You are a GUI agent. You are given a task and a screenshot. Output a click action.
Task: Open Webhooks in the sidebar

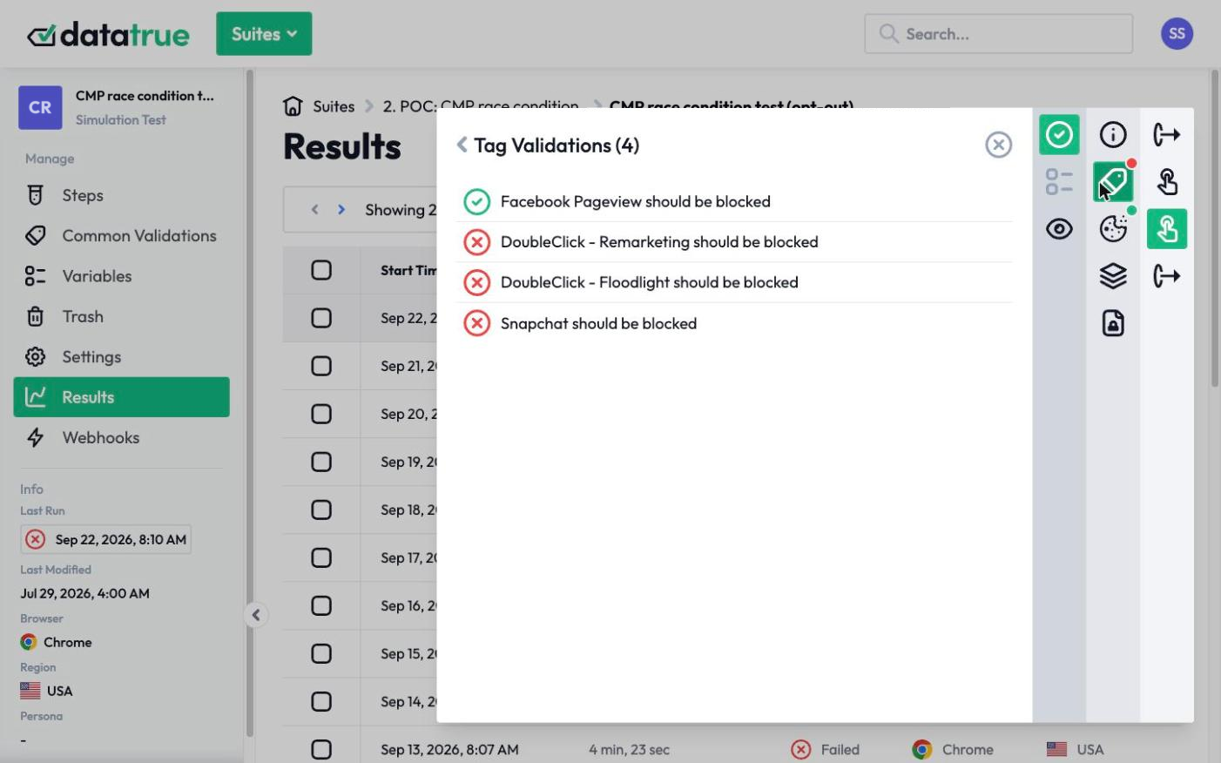121,437
